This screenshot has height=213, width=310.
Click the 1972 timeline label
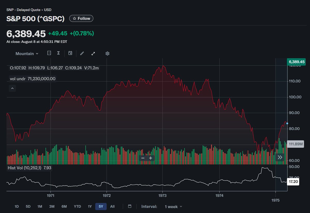(107, 196)
